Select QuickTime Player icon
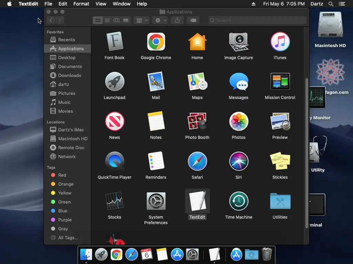Image resolution: width=353 pixels, height=264 pixels. 114,161
